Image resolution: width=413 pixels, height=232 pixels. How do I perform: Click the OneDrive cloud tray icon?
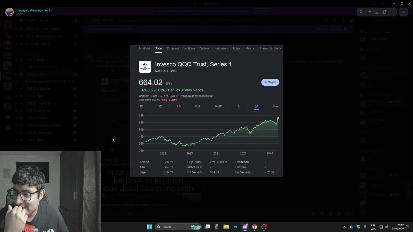point(351,227)
